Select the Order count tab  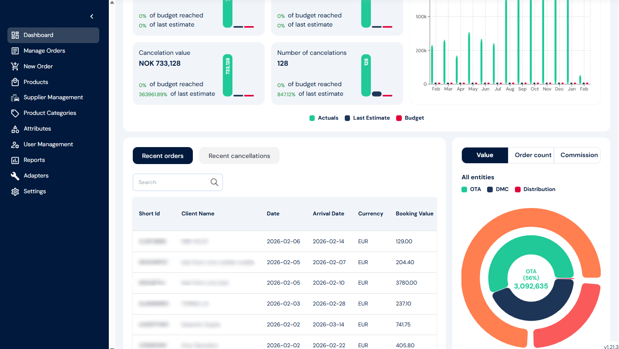click(x=533, y=155)
